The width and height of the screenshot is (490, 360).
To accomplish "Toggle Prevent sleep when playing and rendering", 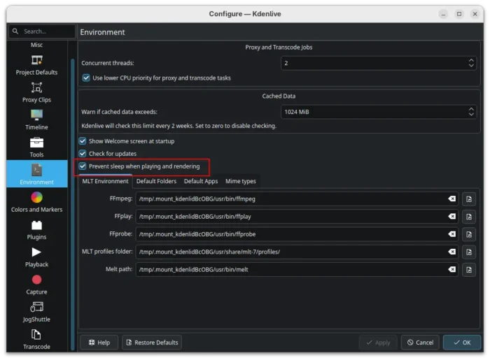I will 83,166.
